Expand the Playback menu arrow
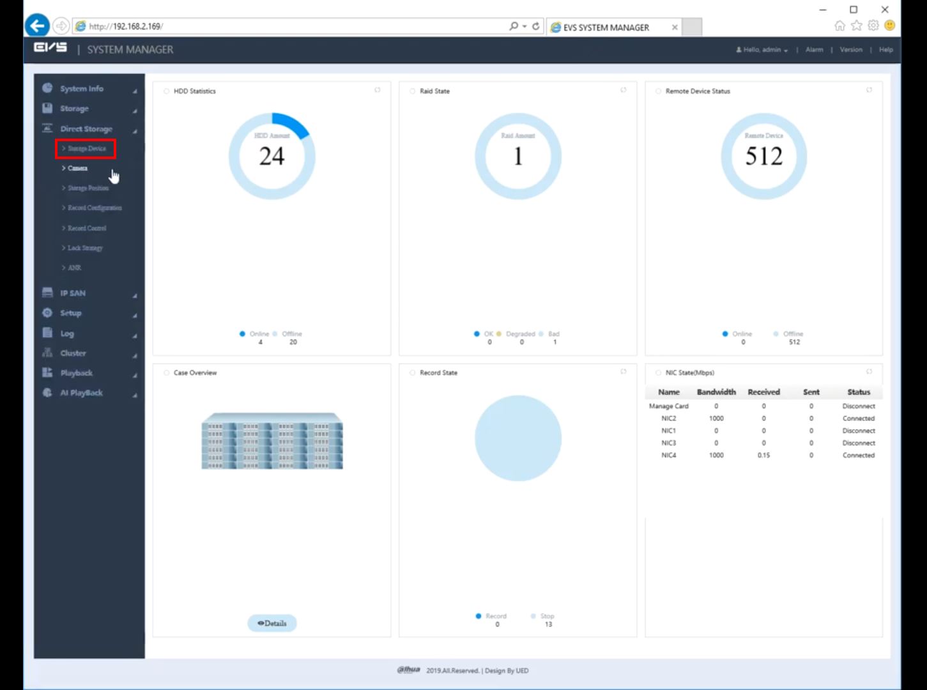 click(135, 375)
